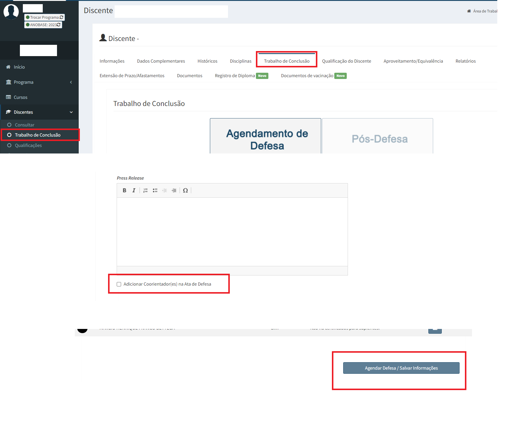This screenshot has height=437, width=532.
Task: Click Agendar Defesa / Salvar Informações button
Action: pos(401,368)
